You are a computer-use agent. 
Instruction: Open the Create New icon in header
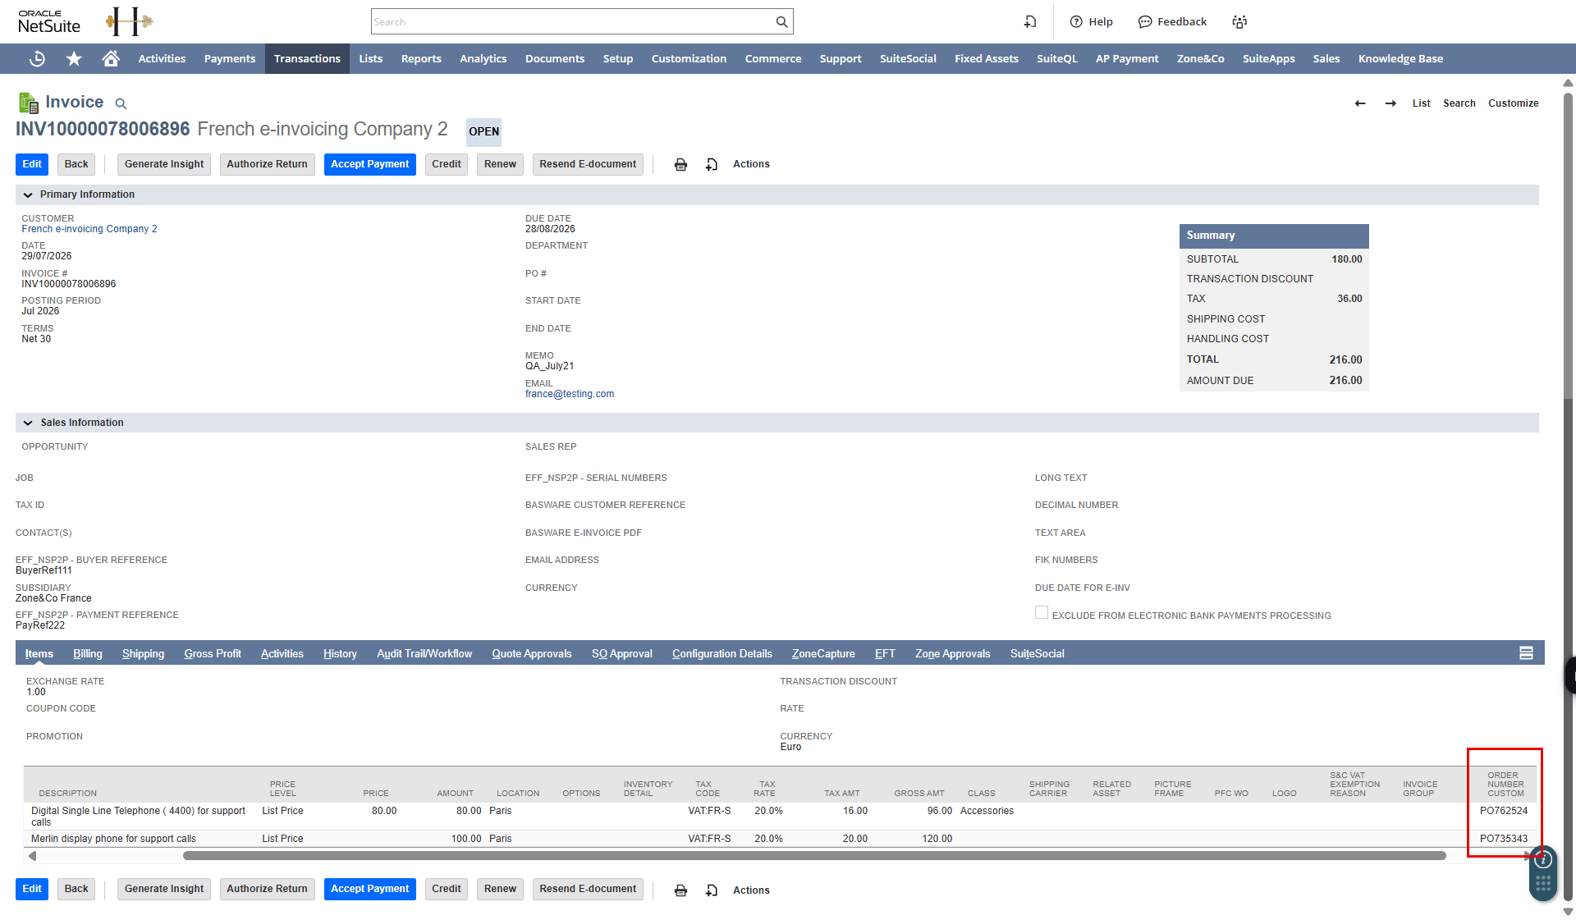tap(1030, 22)
